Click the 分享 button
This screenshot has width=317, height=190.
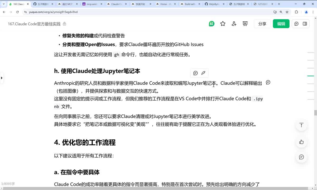click(262, 24)
